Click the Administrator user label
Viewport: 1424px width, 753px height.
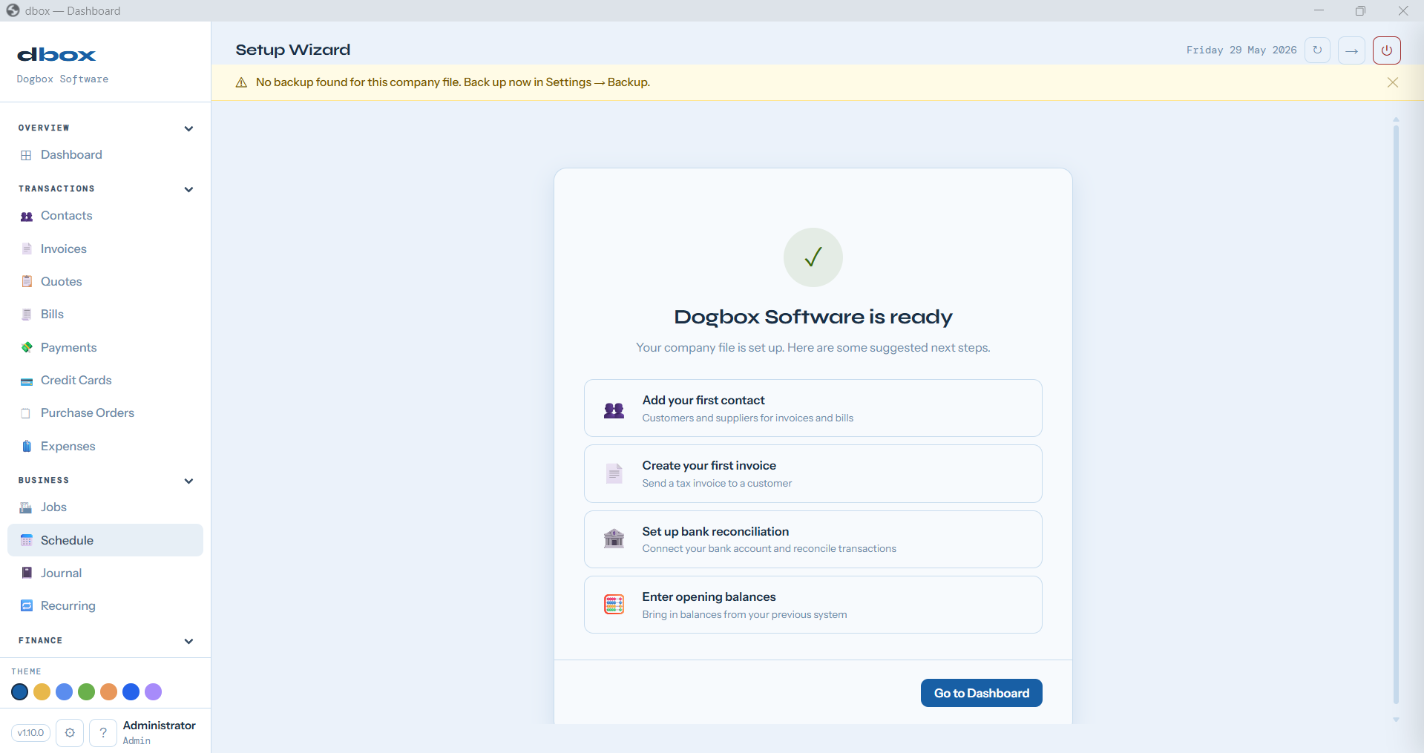pyautogui.click(x=159, y=726)
